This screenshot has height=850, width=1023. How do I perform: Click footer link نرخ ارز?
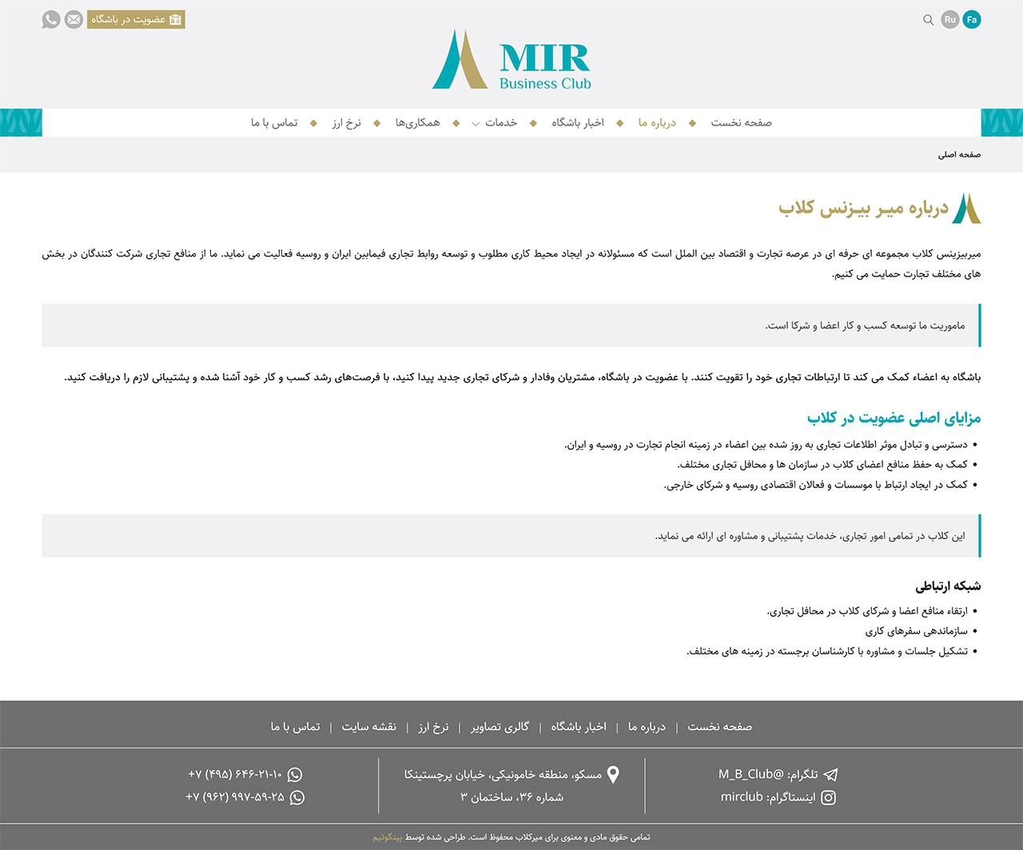click(x=433, y=727)
